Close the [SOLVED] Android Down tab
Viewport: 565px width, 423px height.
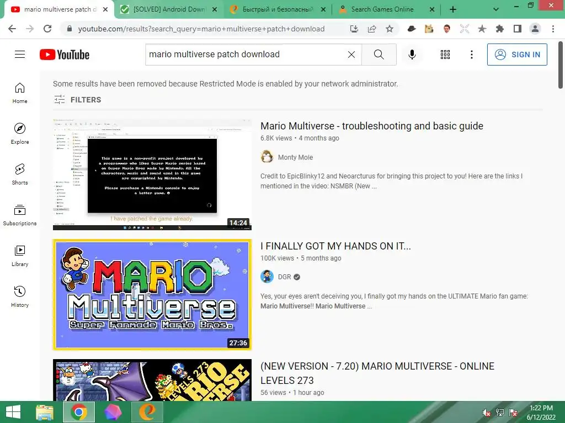click(215, 9)
